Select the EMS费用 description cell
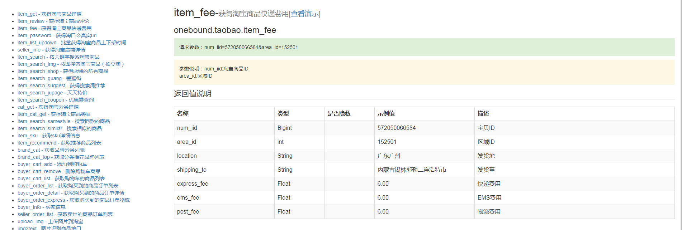 tap(574, 197)
